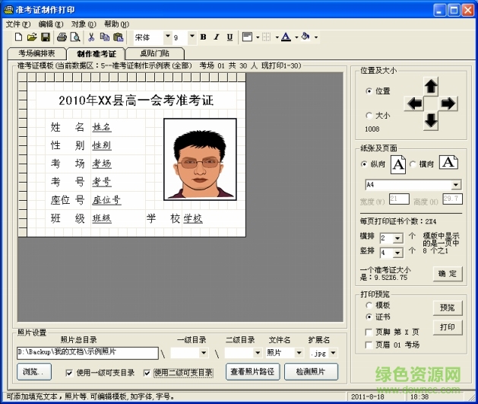Move object up with up arrow
The height and width of the screenshot is (404, 478).
(431, 86)
